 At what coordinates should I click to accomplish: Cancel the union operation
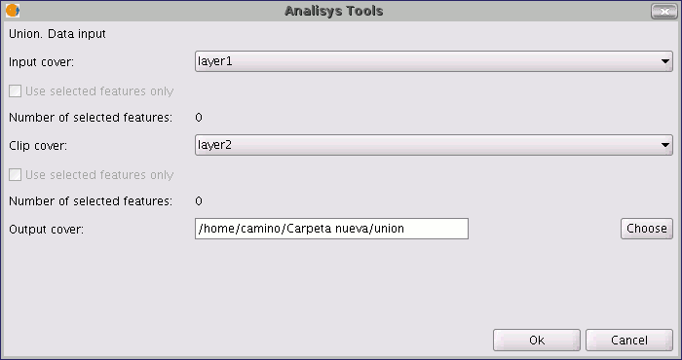pyautogui.click(x=629, y=340)
